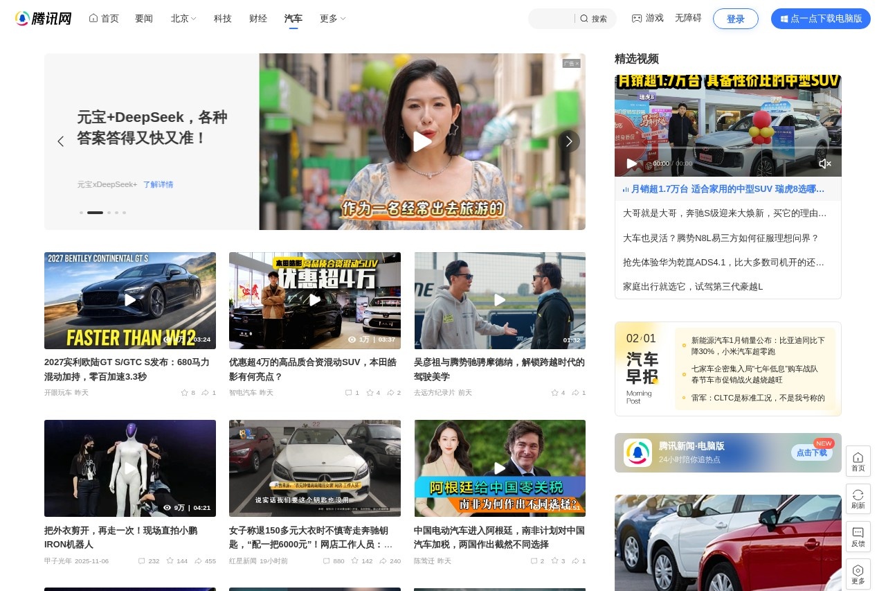The image size is (886, 591).
Task: Open 优惠超4万 Honda SUV video thumbnail
Action: click(315, 301)
